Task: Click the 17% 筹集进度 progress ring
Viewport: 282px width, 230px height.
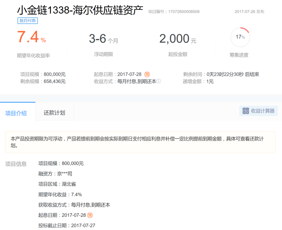Action: [x=240, y=37]
